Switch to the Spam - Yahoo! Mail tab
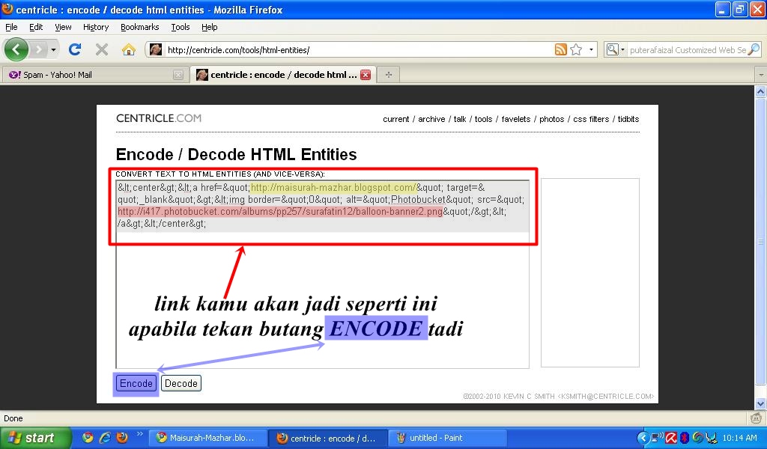Image resolution: width=767 pixels, height=449 pixels. tap(94, 75)
